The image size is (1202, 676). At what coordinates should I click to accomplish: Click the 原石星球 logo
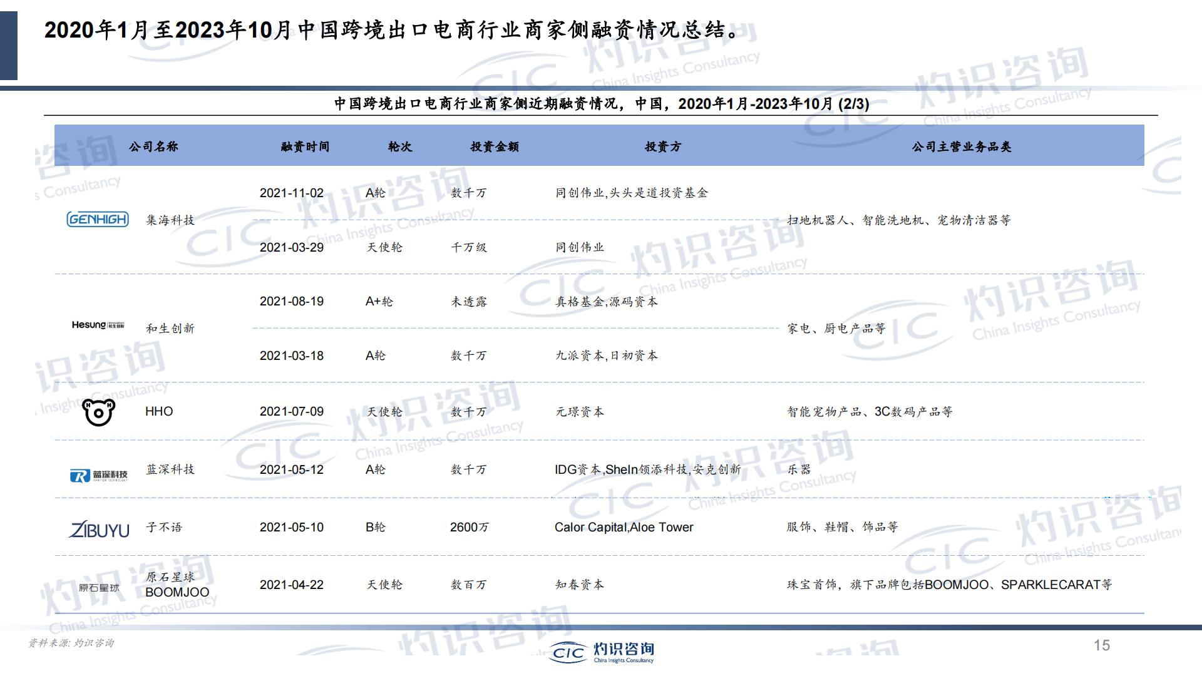[x=99, y=588]
